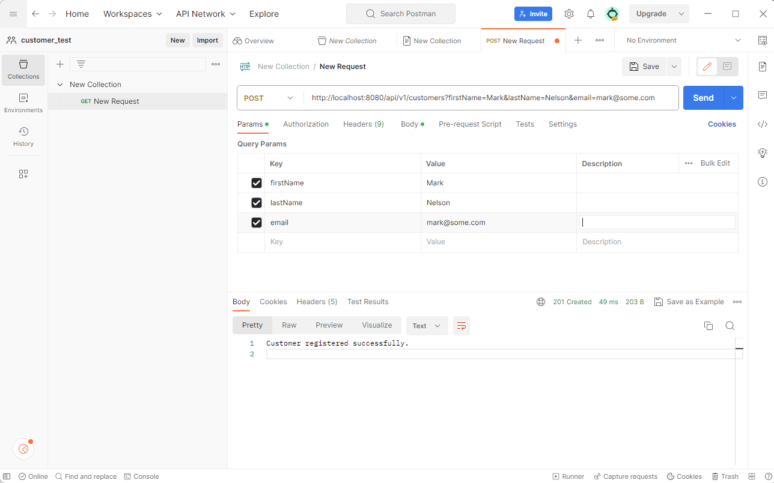774x483 pixels.
Task: Switch to the request Body tab
Action: (x=412, y=124)
